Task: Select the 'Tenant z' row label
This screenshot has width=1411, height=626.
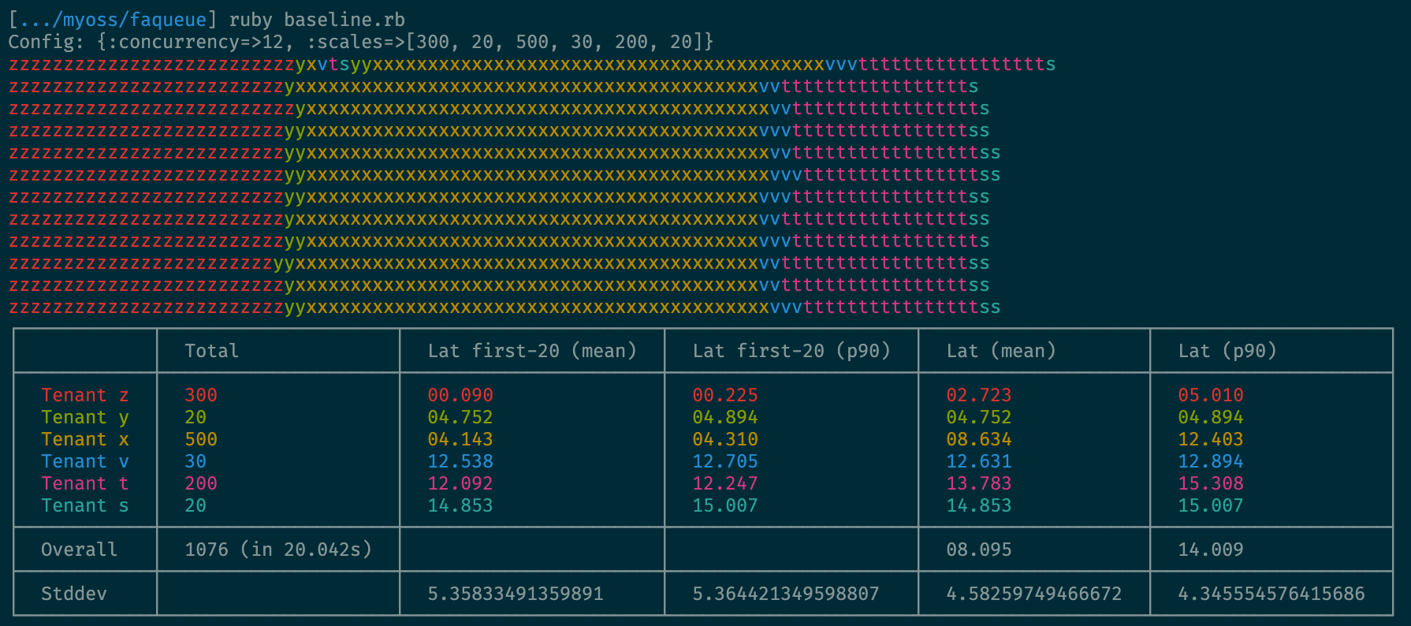Action: tap(85, 395)
